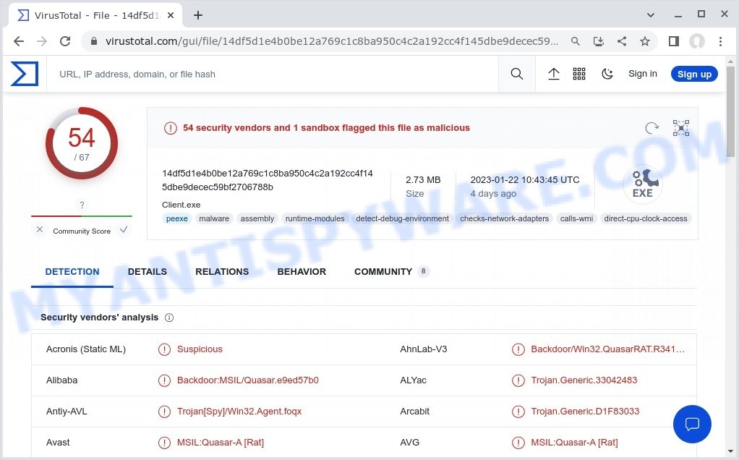Click the 2023-01-22 10:43:45 UTC timestamp
The image size is (739, 460).
click(x=524, y=180)
